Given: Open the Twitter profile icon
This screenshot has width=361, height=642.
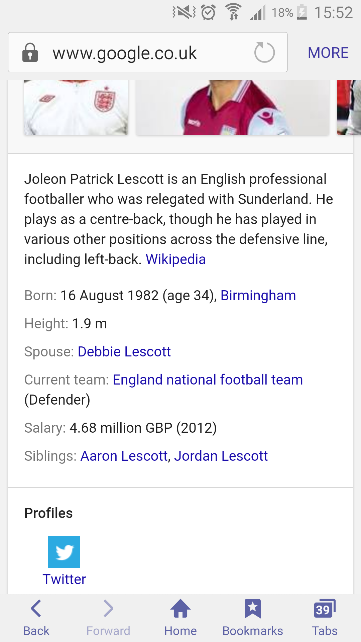Looking at the screenshot, I should (64, 552).
